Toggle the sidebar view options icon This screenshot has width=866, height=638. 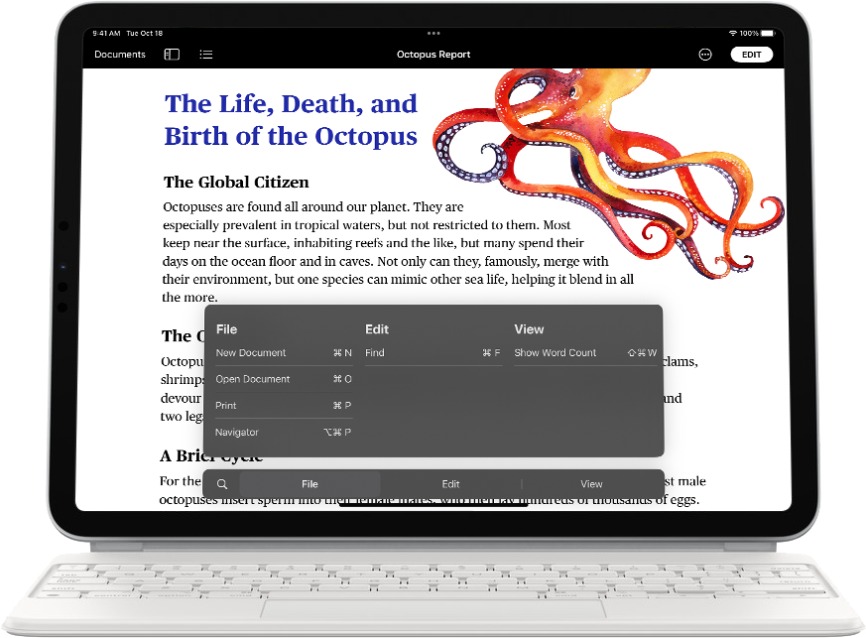pos(172,55)
